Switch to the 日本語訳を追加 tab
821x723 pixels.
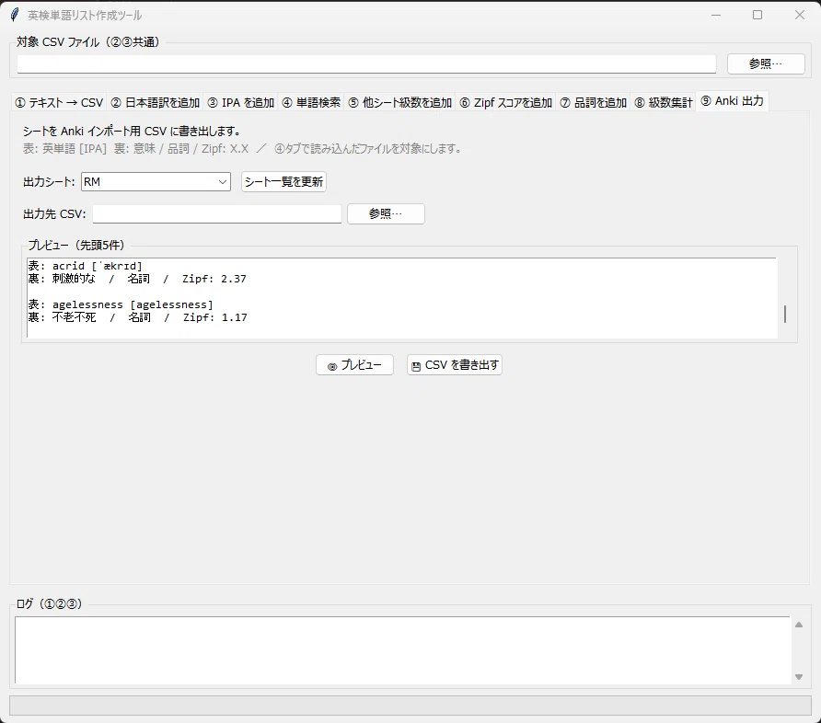pyautogui.click(x=155, y=102)
